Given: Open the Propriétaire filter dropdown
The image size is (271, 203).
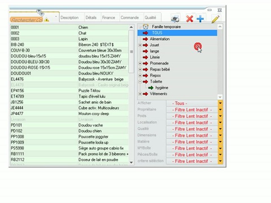Looking at the screenshot, I should (220, 110).
